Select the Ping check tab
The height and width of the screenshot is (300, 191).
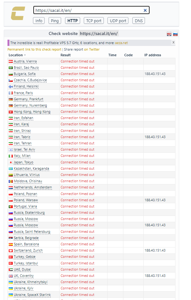[x=55, y=21]
